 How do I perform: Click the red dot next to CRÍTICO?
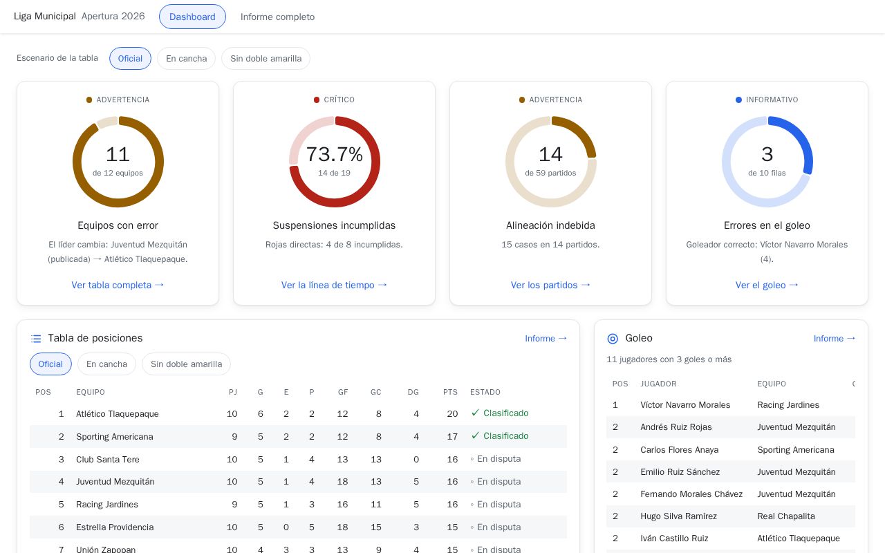pos(317,100)
